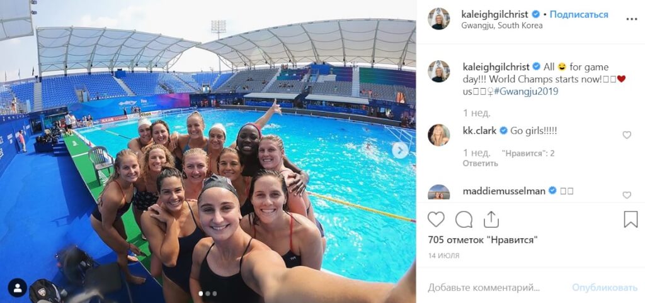View likes on kk.clark's comment
645x303 pixels.
click(528, 153)
